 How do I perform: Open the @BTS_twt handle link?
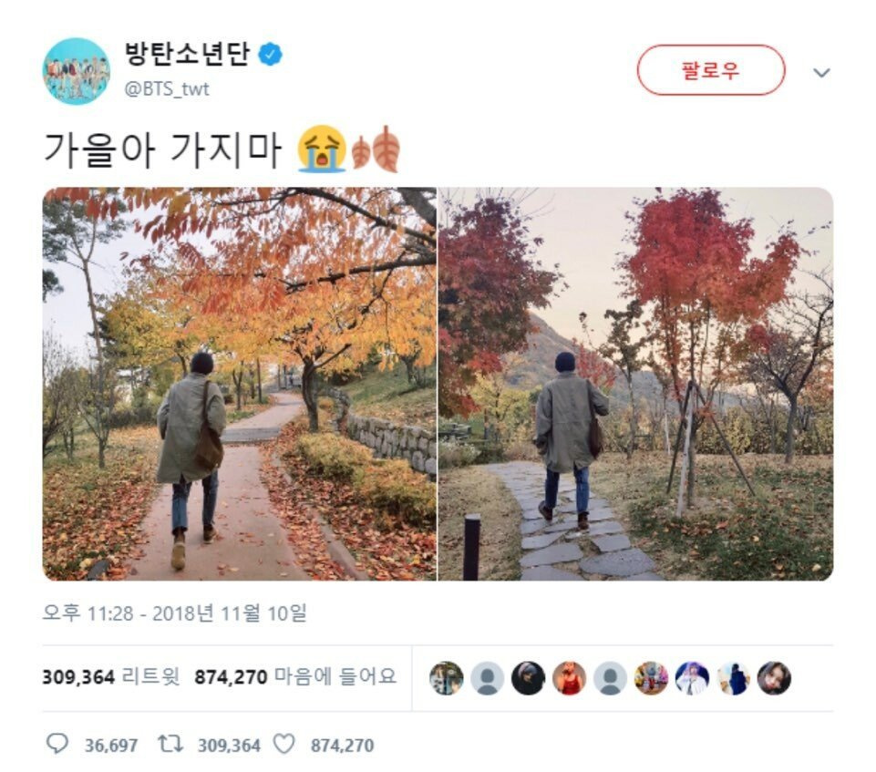[167, 88]
